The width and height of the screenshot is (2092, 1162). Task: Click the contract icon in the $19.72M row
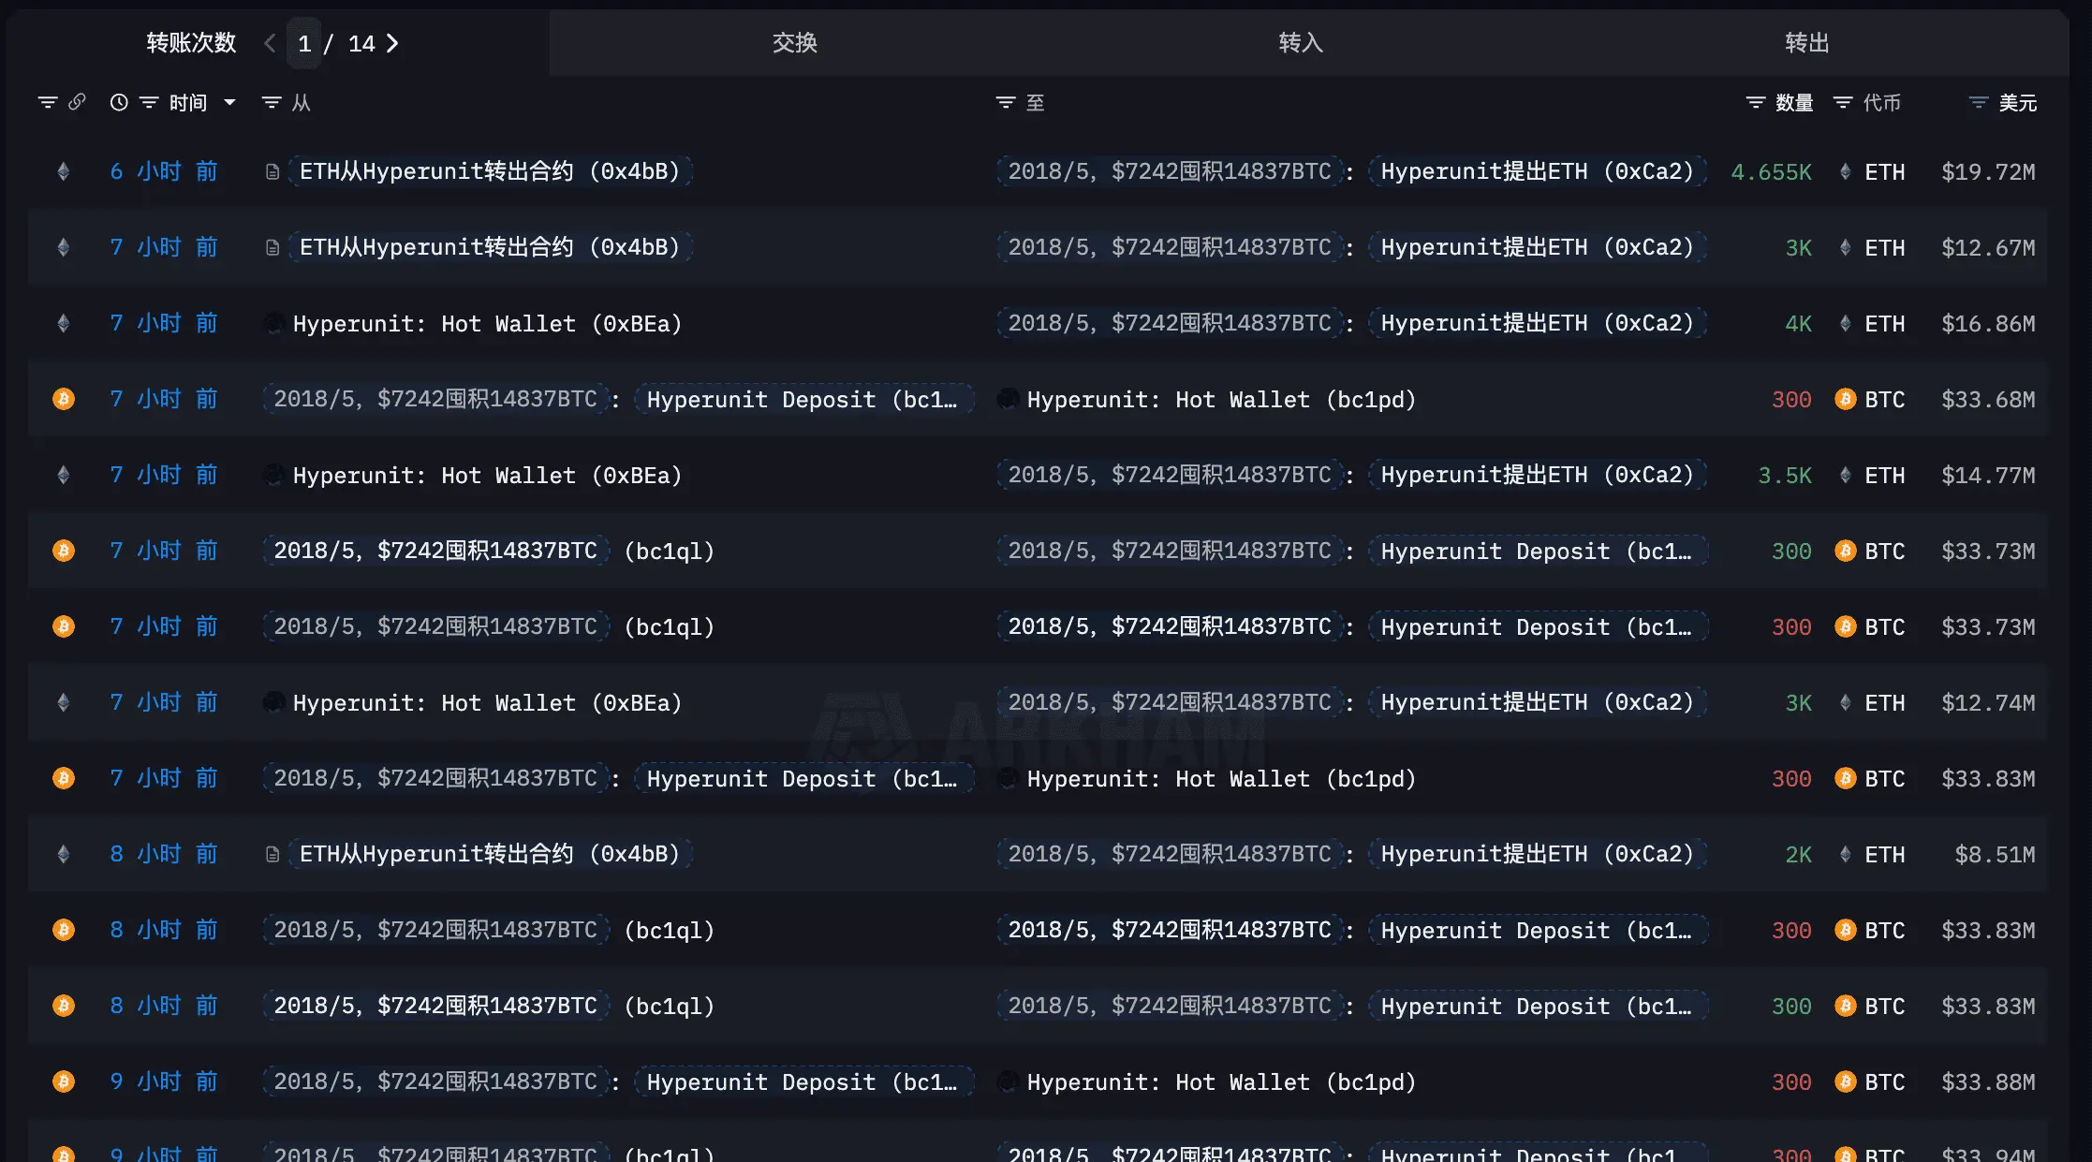[x=273, y=171]
